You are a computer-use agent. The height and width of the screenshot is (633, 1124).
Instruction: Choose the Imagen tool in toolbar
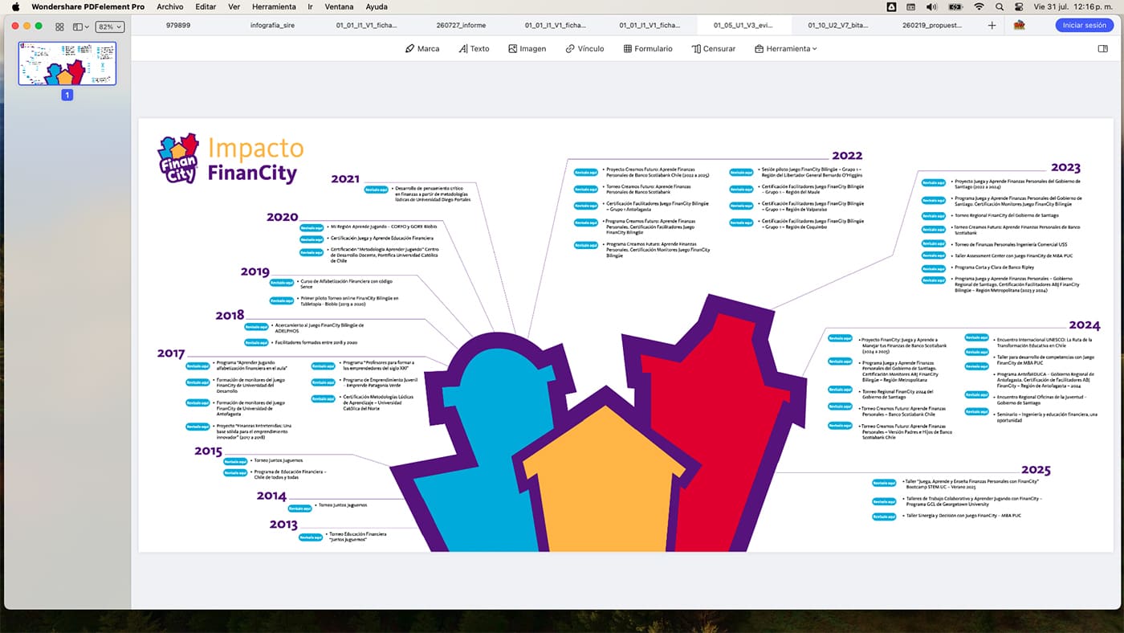(527, 48)
